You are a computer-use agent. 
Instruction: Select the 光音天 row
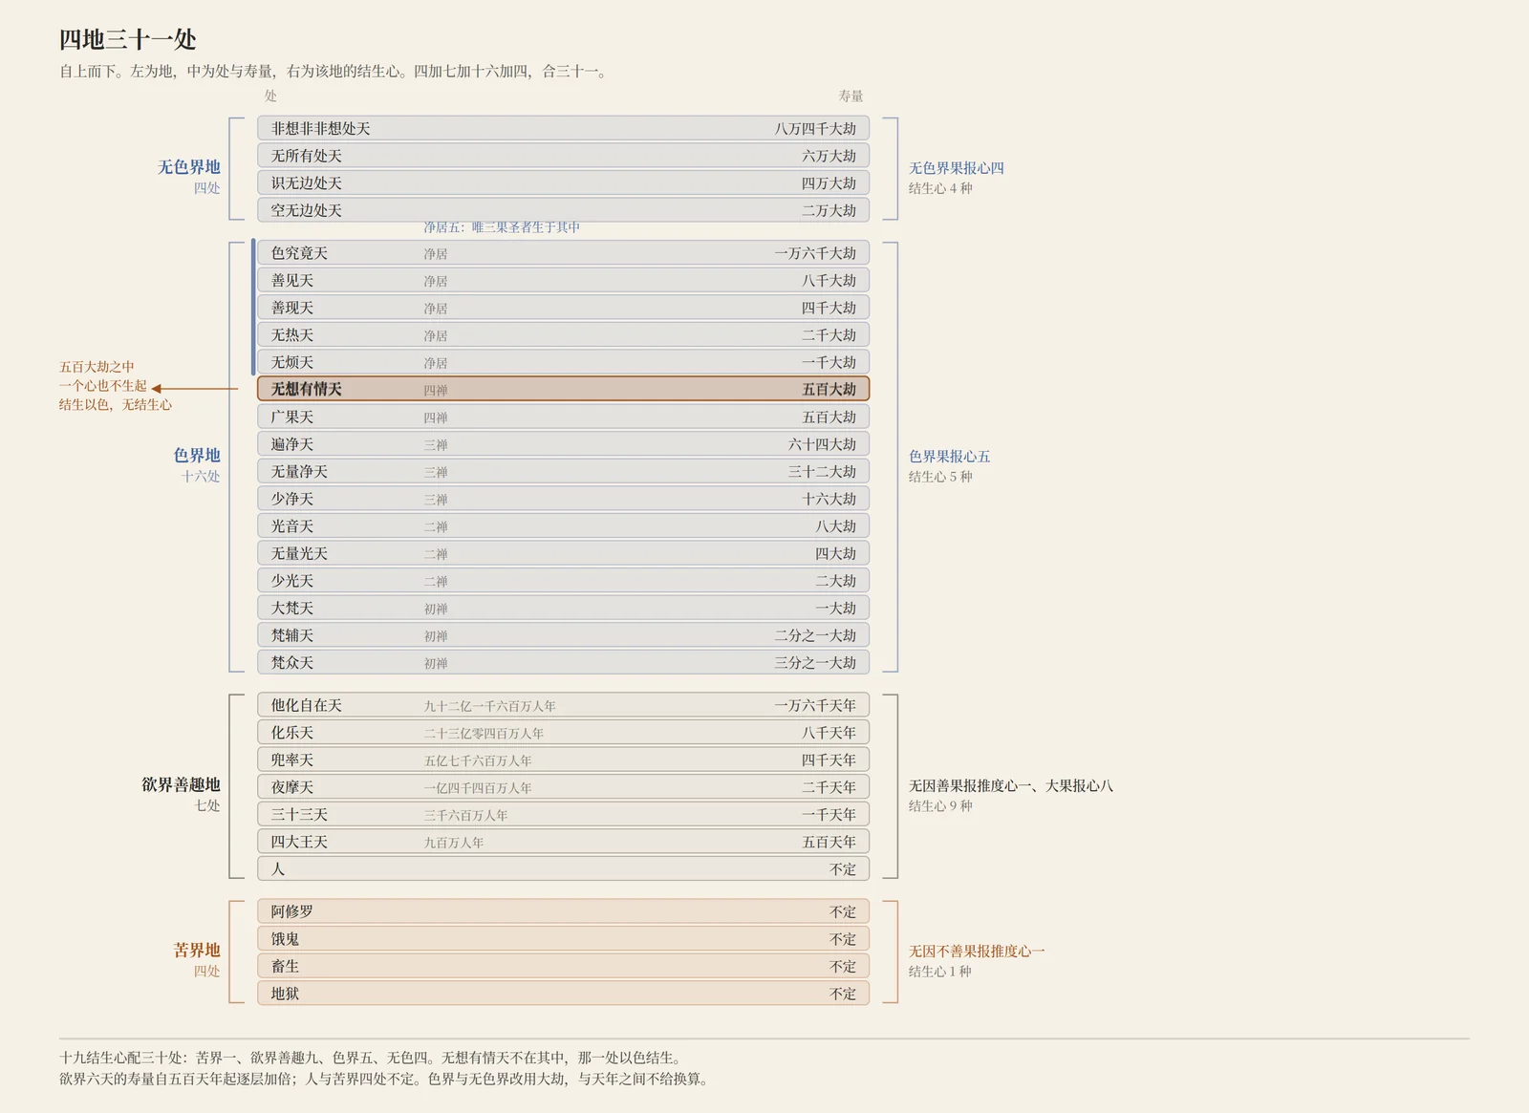coord(563,526)
